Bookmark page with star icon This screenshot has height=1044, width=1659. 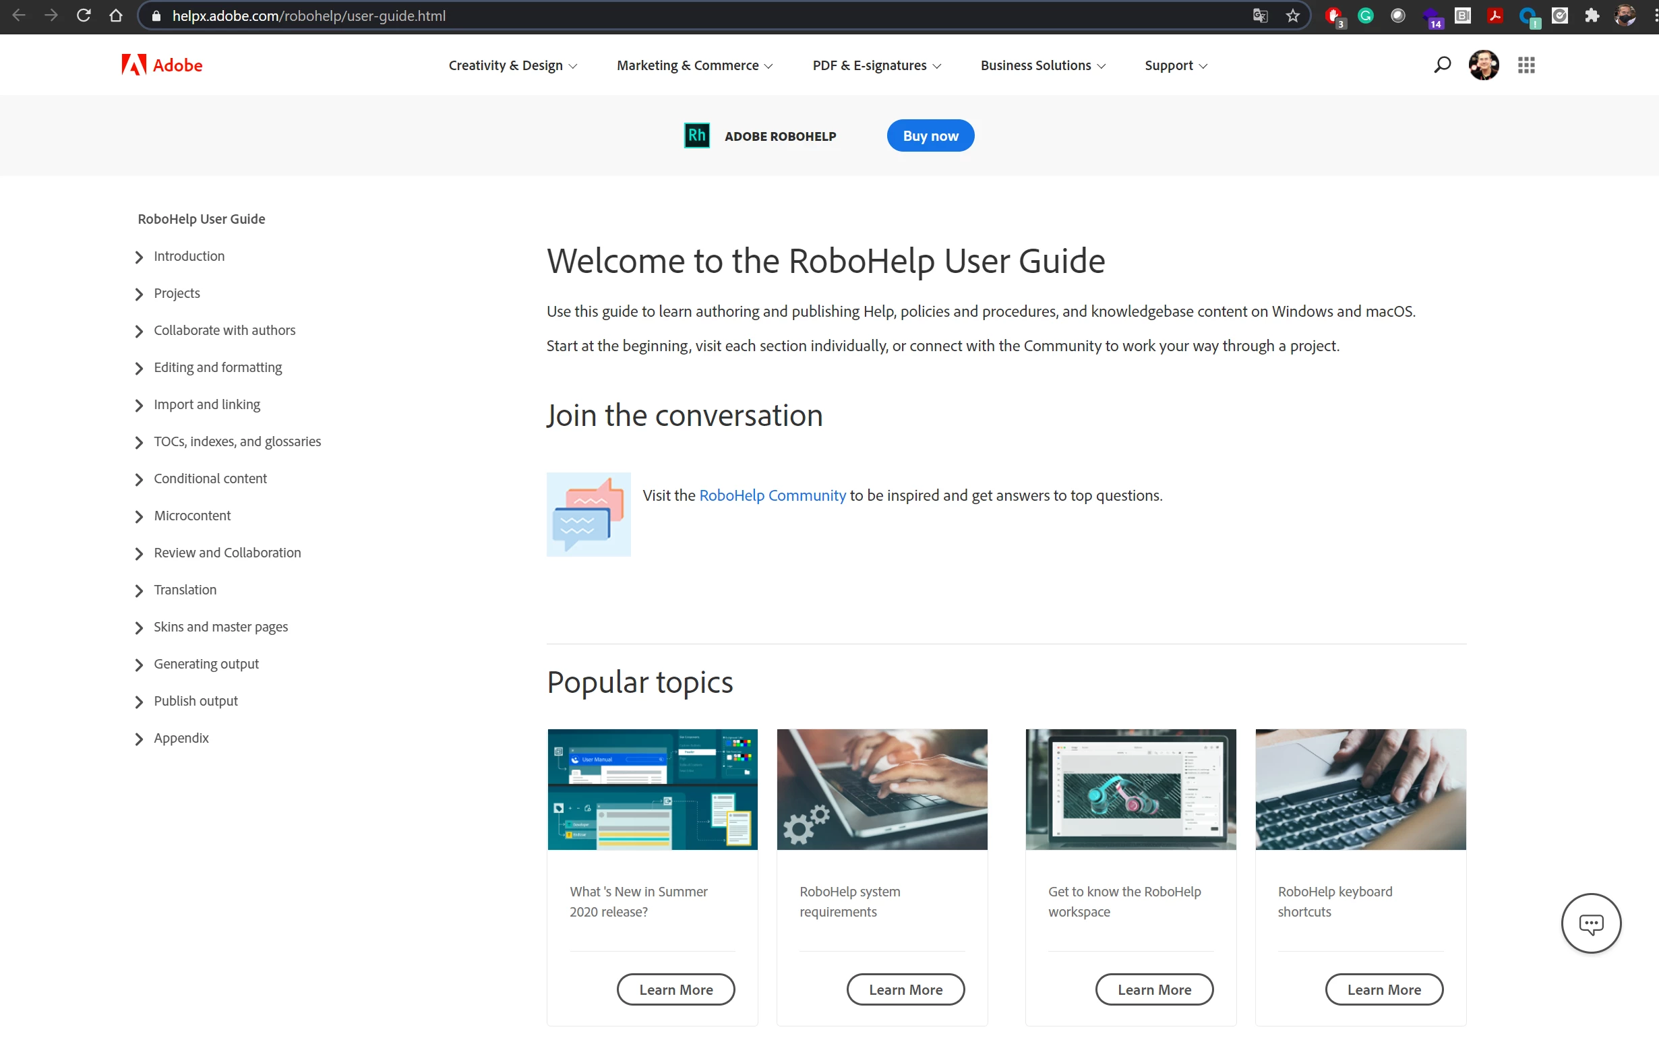pos(1292,15)
